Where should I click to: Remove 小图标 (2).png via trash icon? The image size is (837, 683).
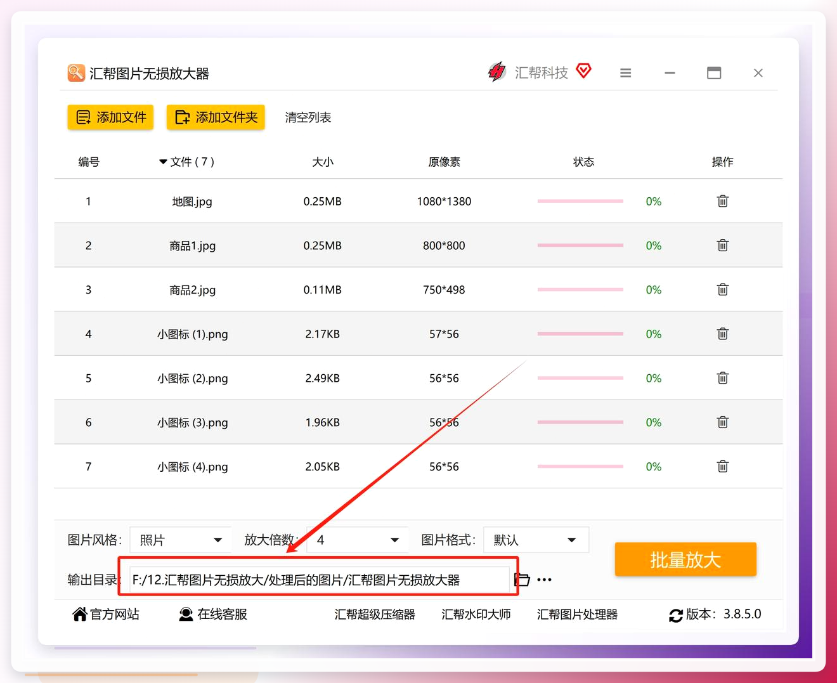pyautogui.click(x=722, y=378)
